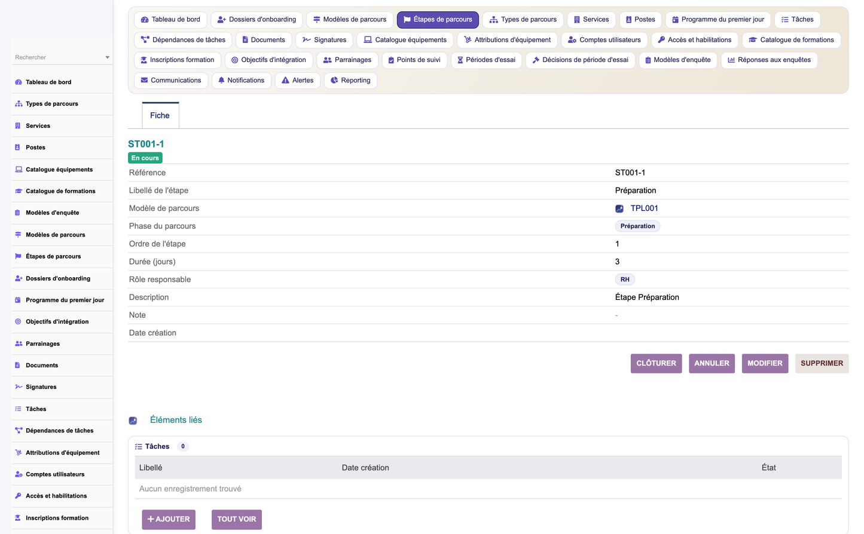Click the Tâches count badge showing 0
864x534 pixels.
pyautogui.click(x=183, y=447)
